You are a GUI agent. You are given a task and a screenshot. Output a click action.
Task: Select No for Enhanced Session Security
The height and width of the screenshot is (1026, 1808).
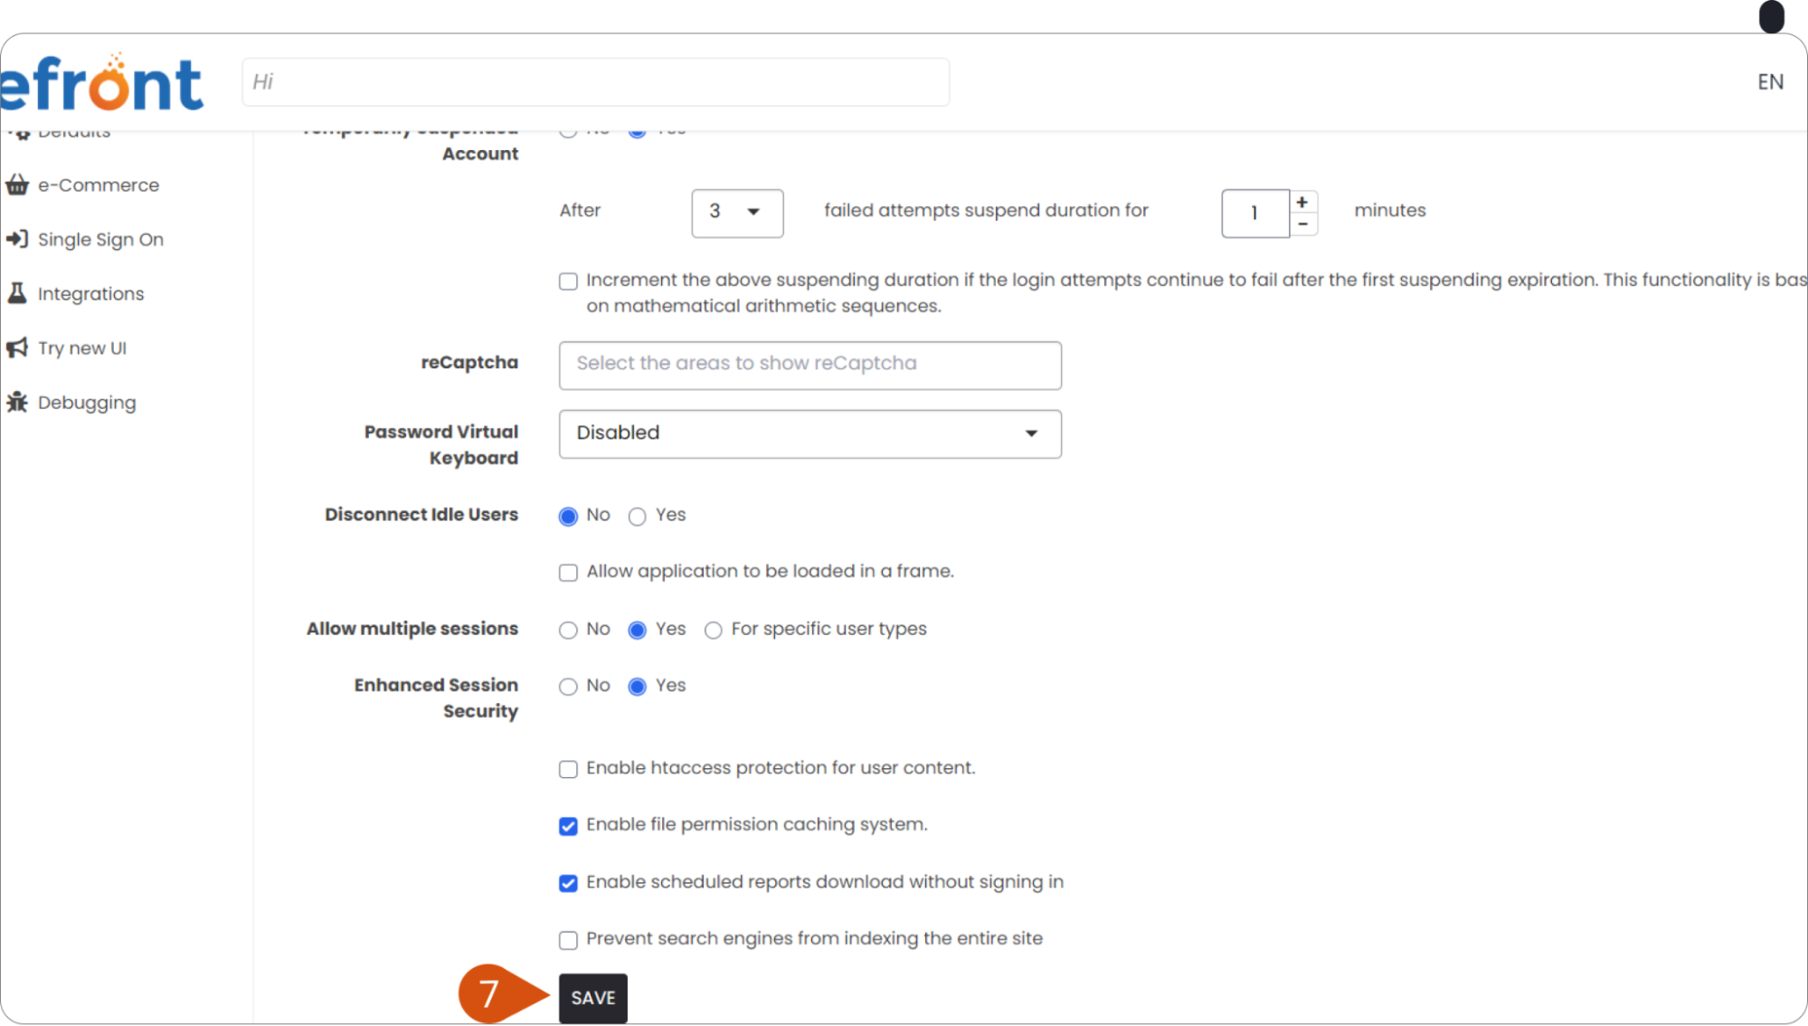(568, 686)
